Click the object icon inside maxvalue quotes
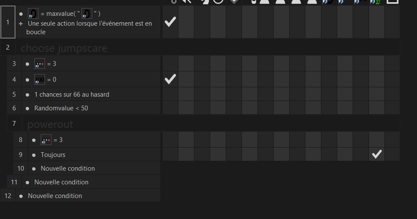This screenshot has width=417, height=219. 87,13
